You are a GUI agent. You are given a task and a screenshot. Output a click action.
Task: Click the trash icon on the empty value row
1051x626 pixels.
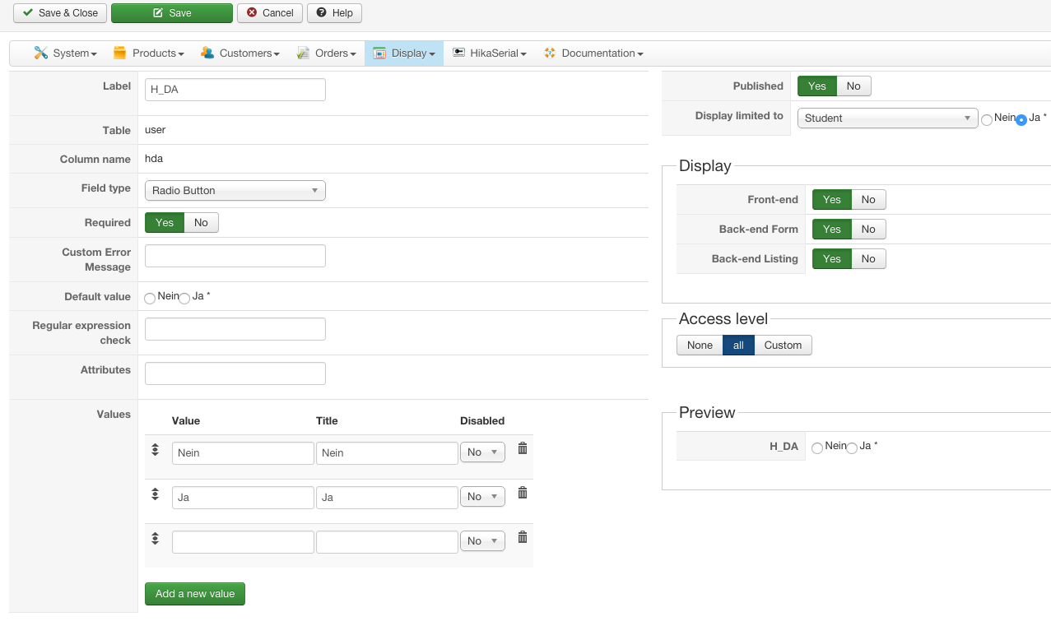pyautogui.click(x=522, y=537)
